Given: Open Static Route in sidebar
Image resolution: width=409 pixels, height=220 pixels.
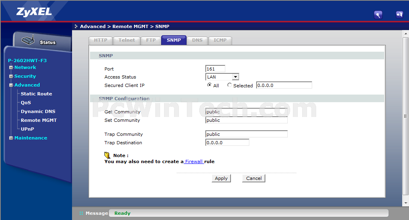Looking at the screenshot, I should 36,94.
